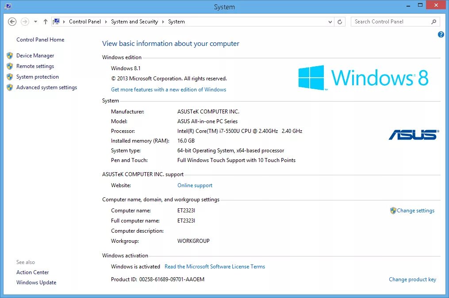This screenshot has height=298, width=449.
Task: Click the WORKGROUP value
Action: pos(193,241)
